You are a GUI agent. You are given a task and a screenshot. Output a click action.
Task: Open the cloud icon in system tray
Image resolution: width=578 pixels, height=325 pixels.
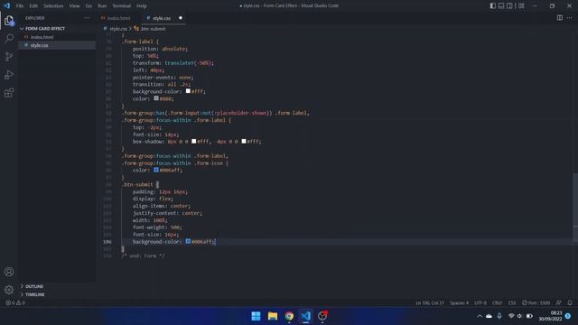pos(489,316)
